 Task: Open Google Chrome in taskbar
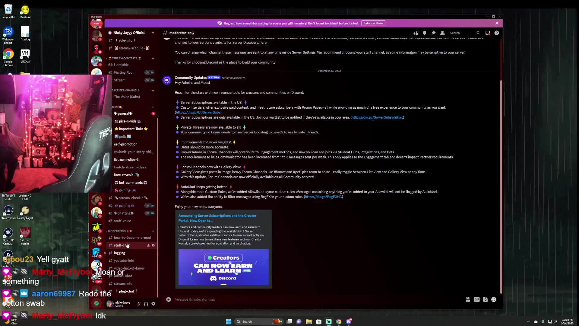(x=339, y=321)
